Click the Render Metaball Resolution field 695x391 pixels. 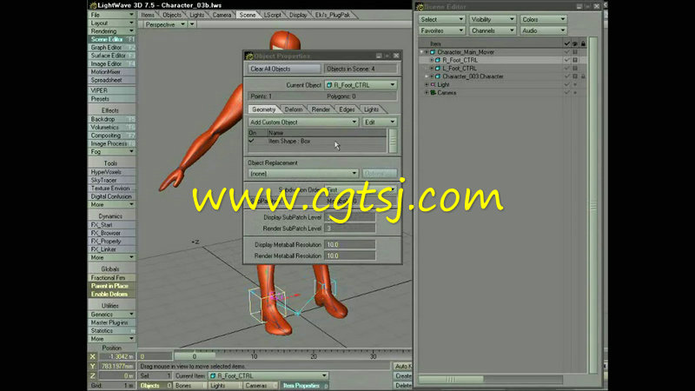coord(350,256)
